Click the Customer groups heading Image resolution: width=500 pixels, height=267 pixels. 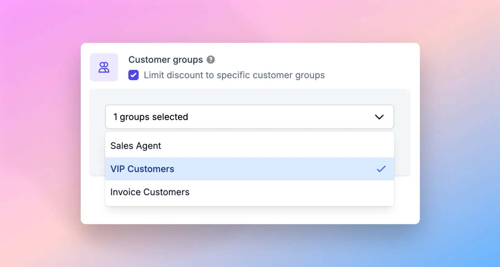166,60
